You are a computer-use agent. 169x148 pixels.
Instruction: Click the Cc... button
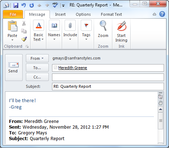click(37, 77)
